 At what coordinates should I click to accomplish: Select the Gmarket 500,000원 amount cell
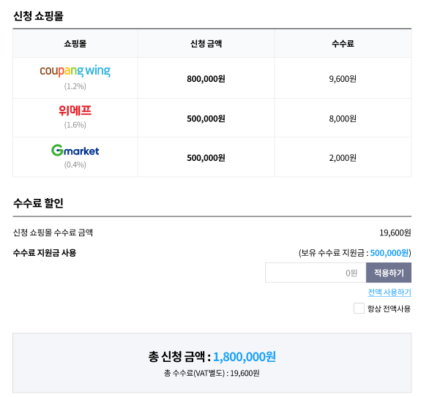206,158
